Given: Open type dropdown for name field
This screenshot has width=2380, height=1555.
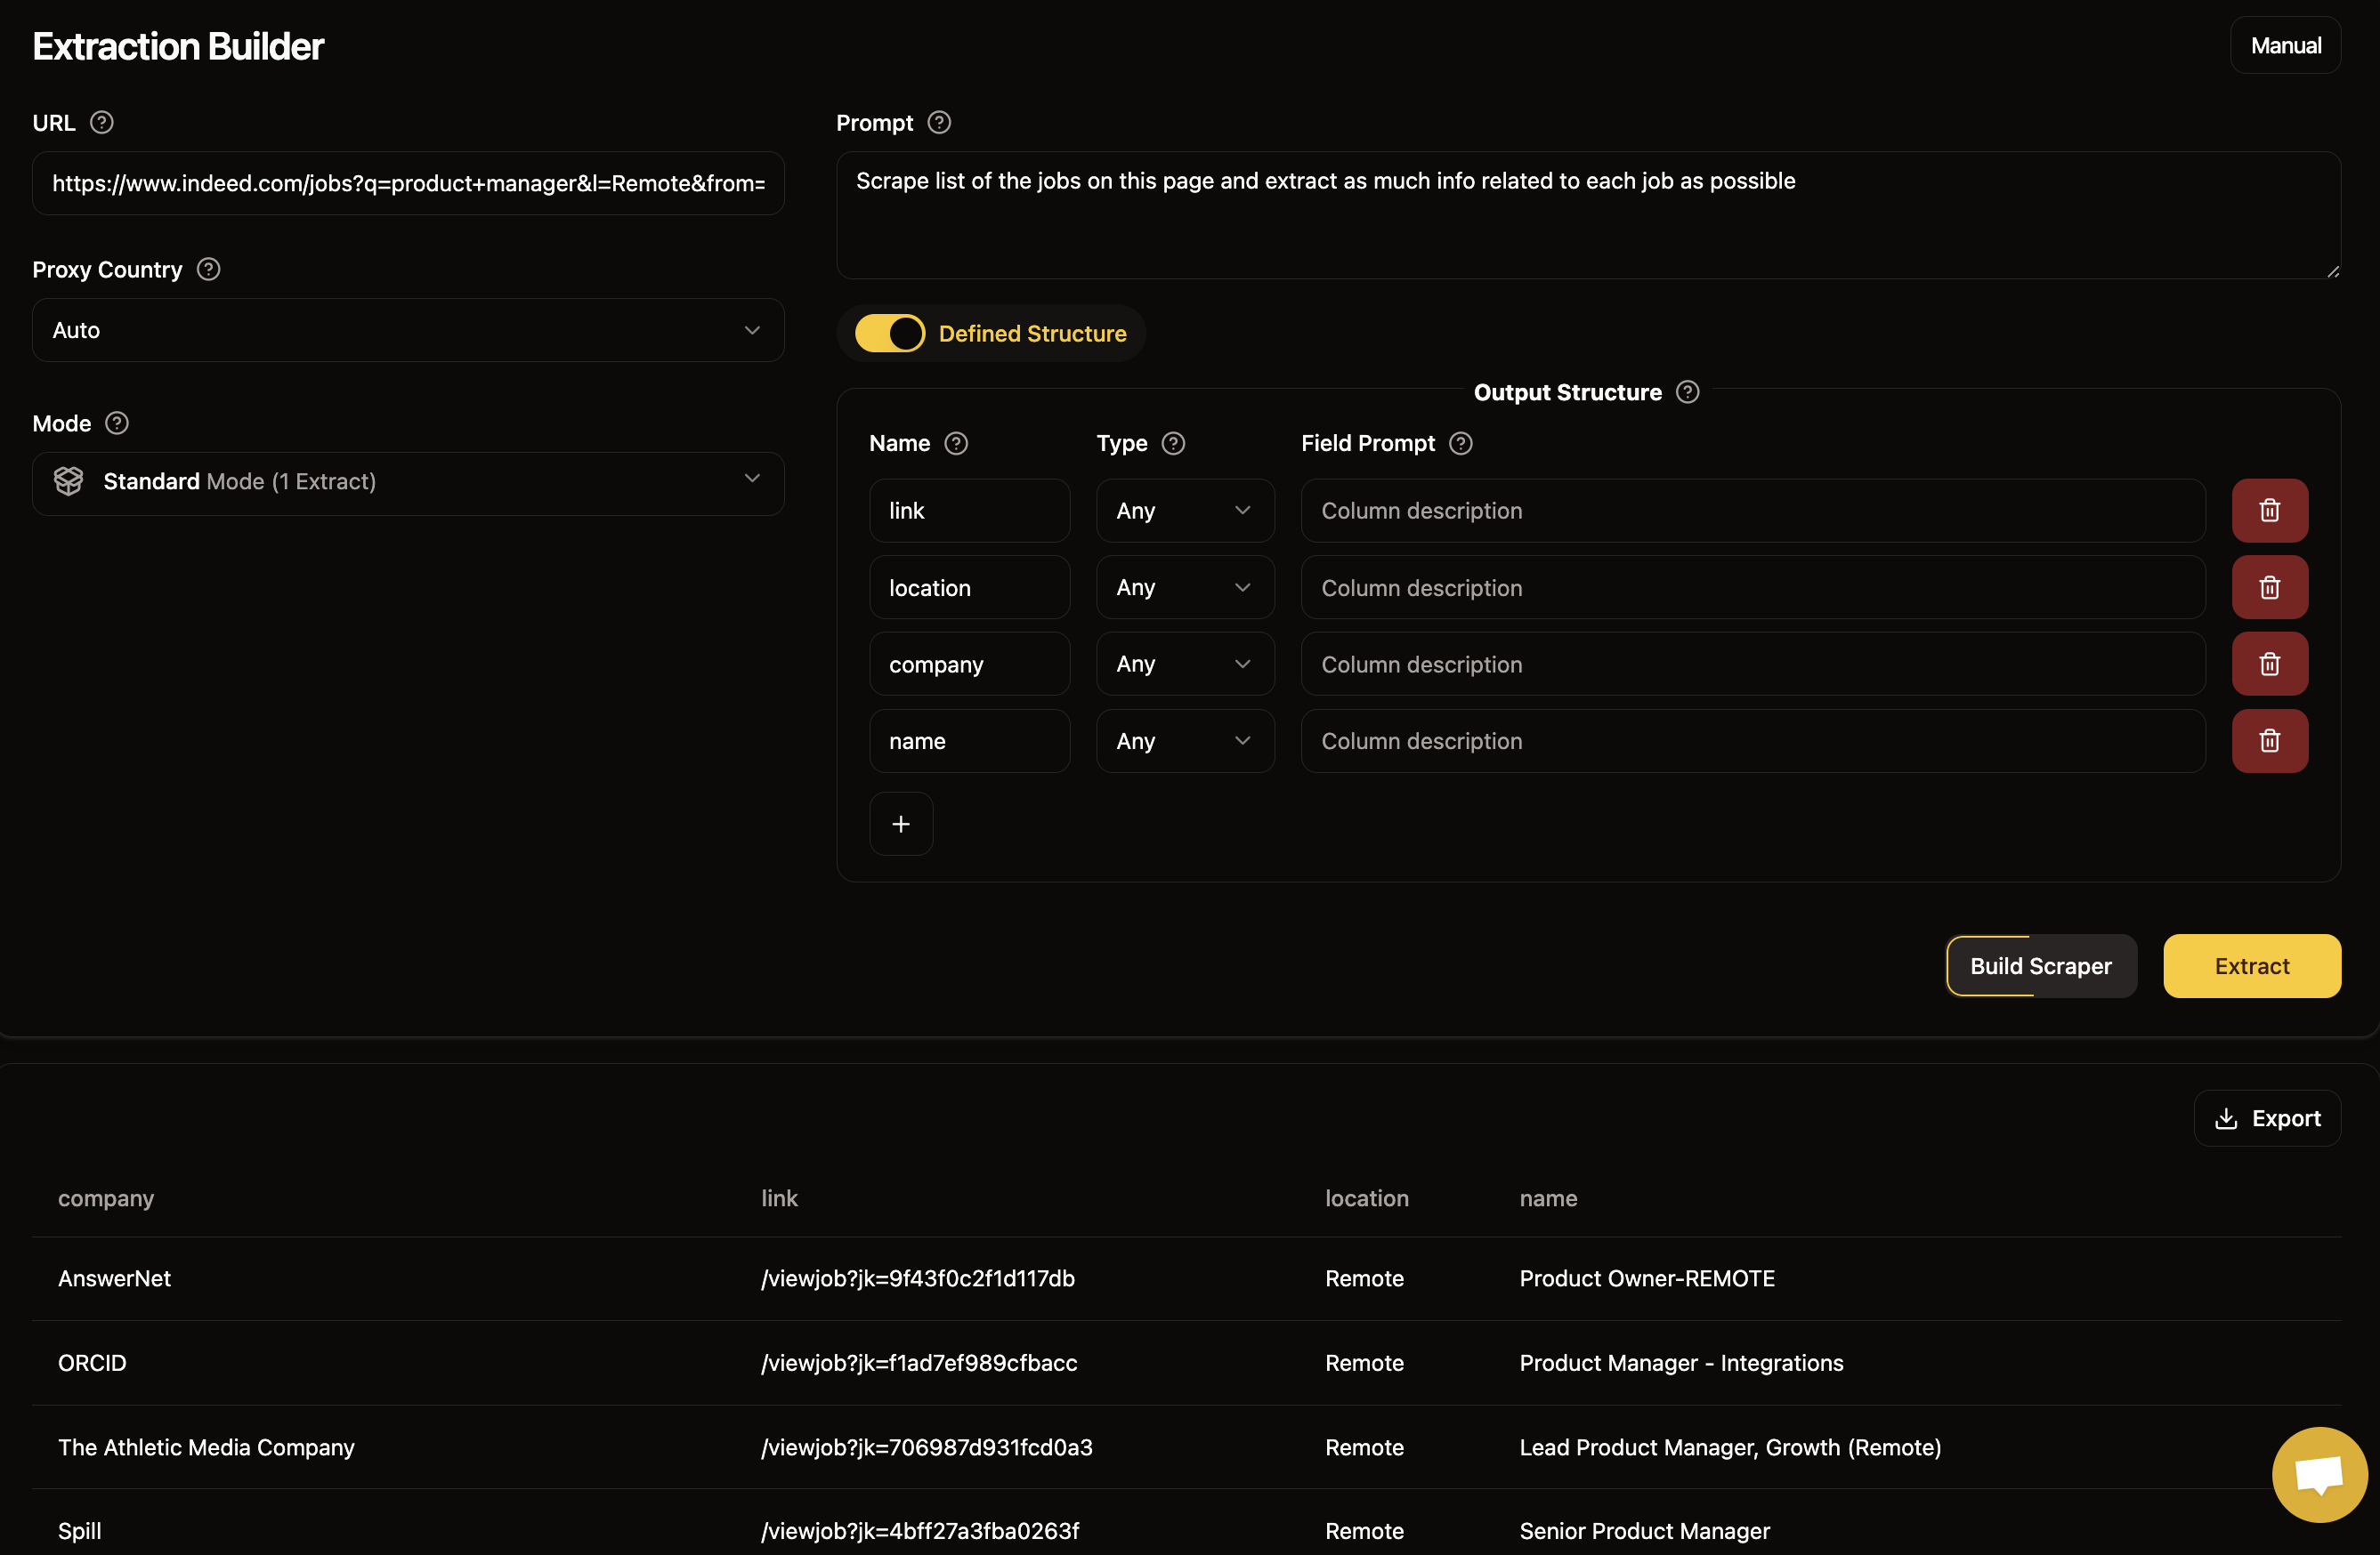Looking at the screenshot, I should (1184, 740).
